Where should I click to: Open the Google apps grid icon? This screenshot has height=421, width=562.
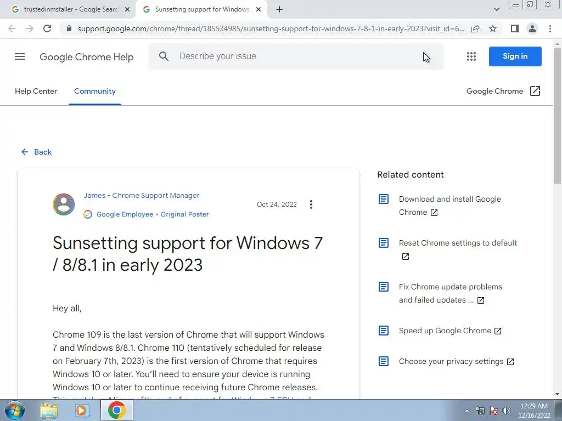[x=471, y=56]
